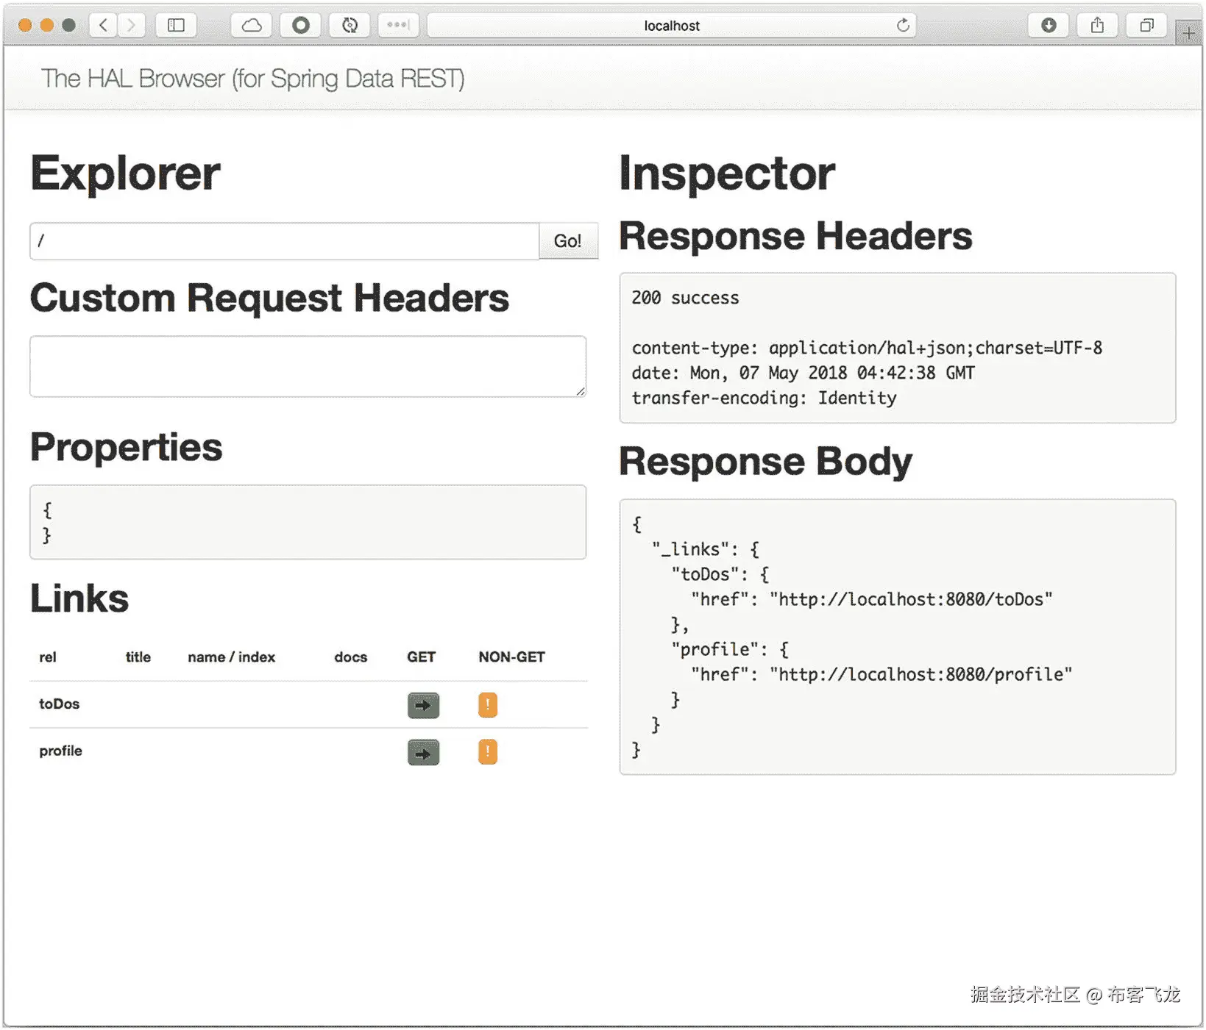Click the rel column header
1206x1030 pixels.
click(x=48, y=657)
